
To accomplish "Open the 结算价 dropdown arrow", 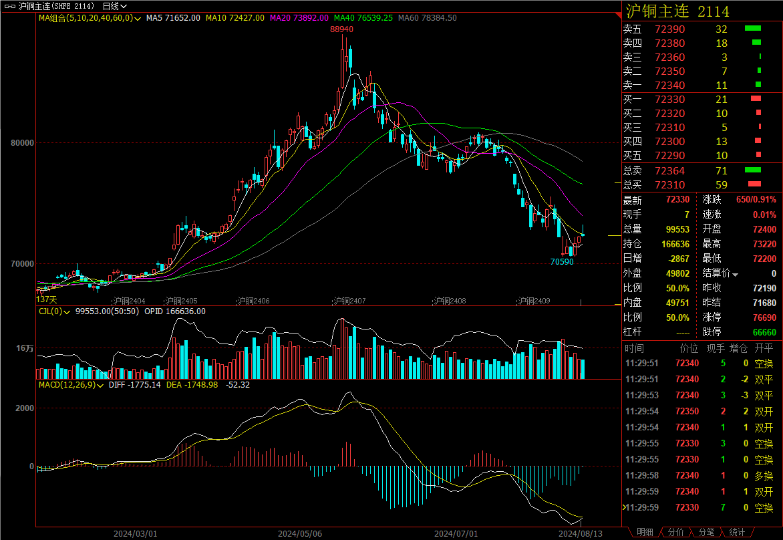I will coord(735,274).
